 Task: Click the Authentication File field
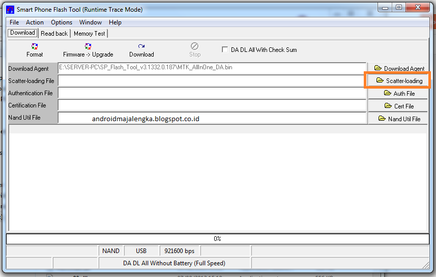pos(212,93)
